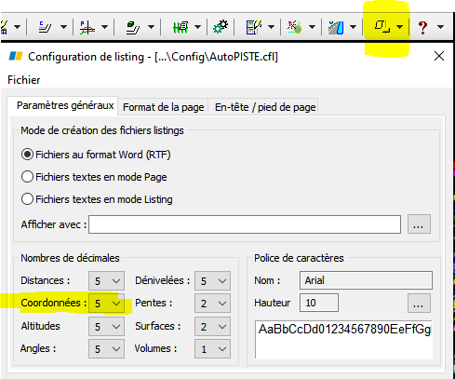Open dropdown arrow beside profile axis icon
Image resolution: width=455 pixels, height=379 pixels.
[x=104, y=27]
